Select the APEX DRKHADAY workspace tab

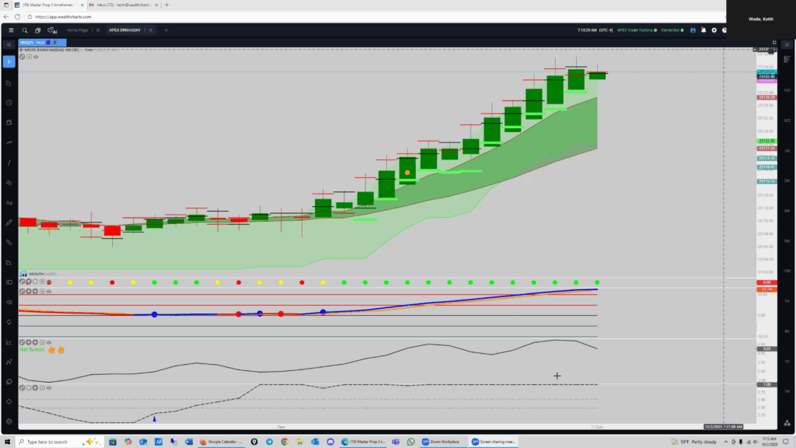click(x=121, y=30)
